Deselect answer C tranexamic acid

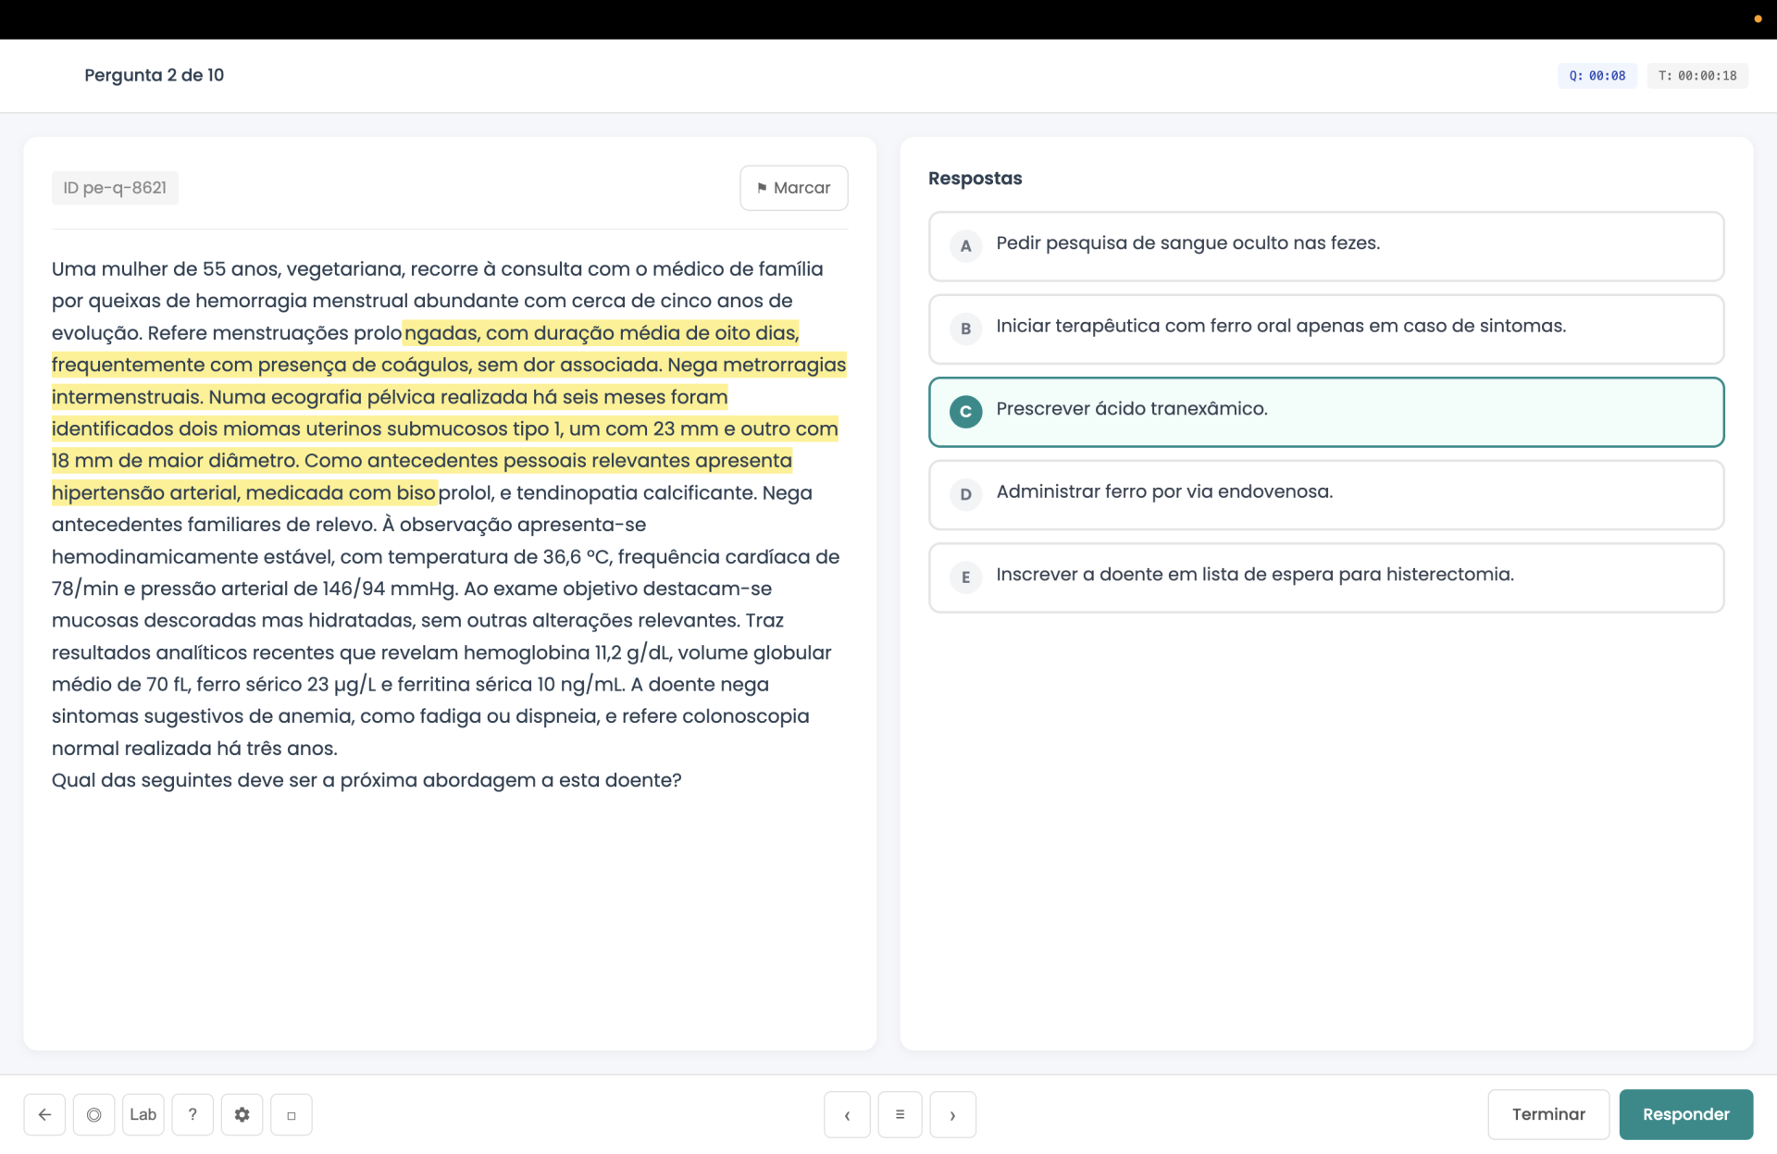pos(1325,412)
